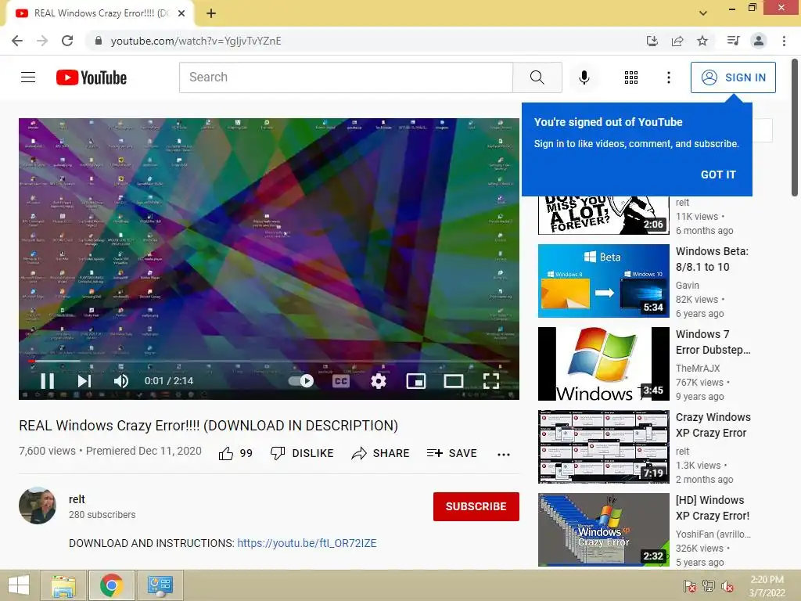This screenshot has height=601, width=801.
Task: Install app icon in address bar
Action: coord(652,41)
